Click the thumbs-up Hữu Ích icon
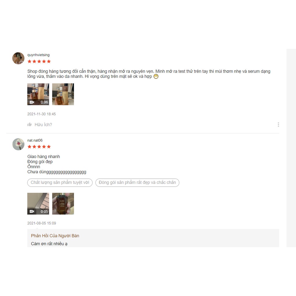 click(x=29, y=124)
